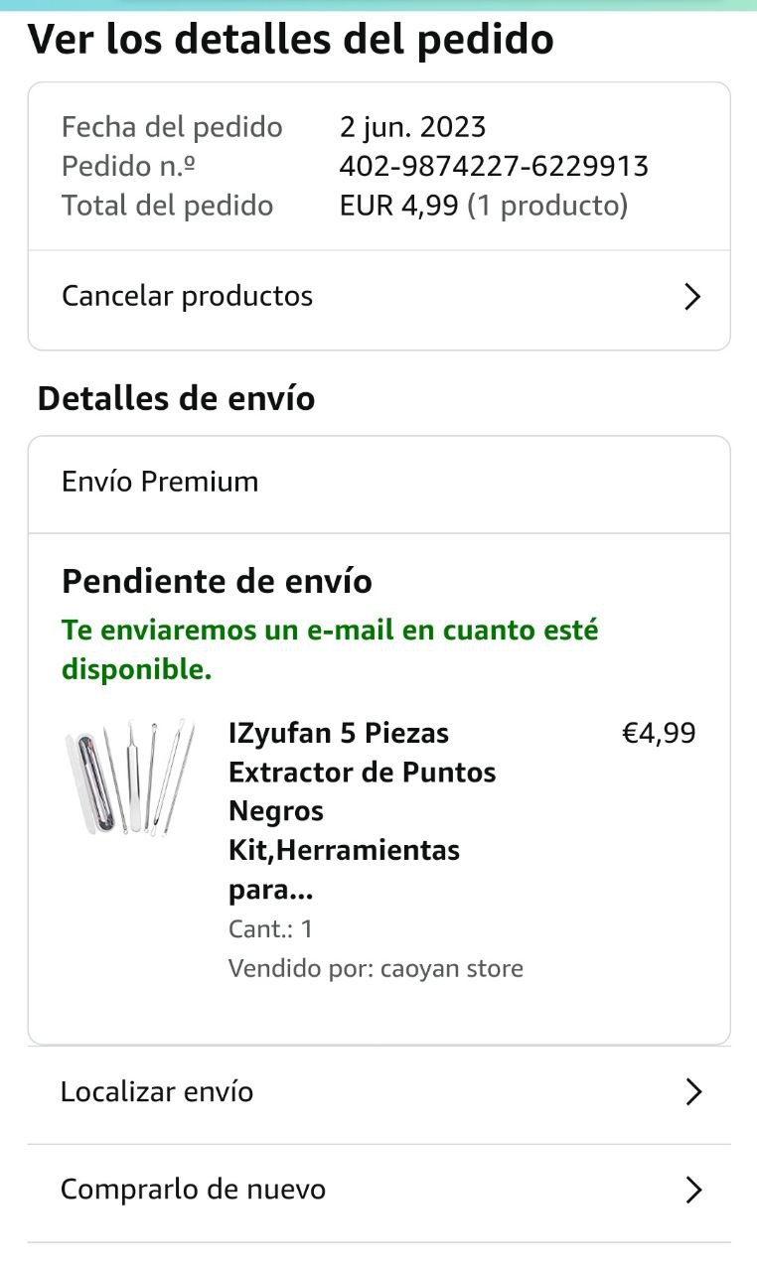Tap the chevron beside Comprarlo de nuevo
Image resolution: width=757 pixels, height=1271 pixels.
click(693, 1190)
